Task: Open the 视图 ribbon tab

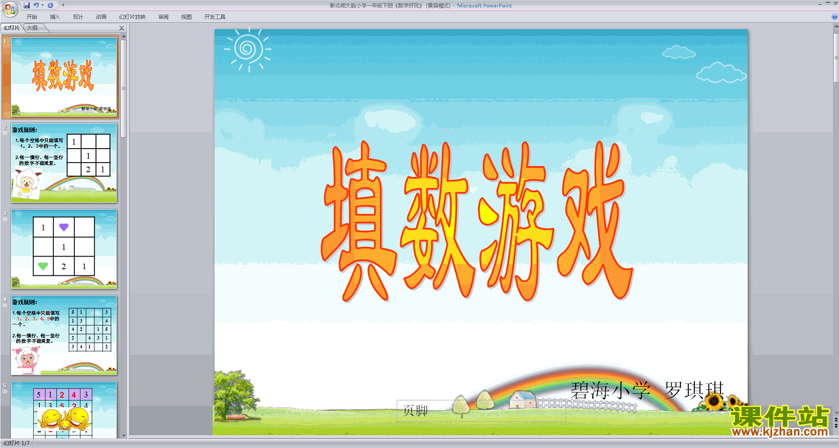Action: tap(187, 17)
